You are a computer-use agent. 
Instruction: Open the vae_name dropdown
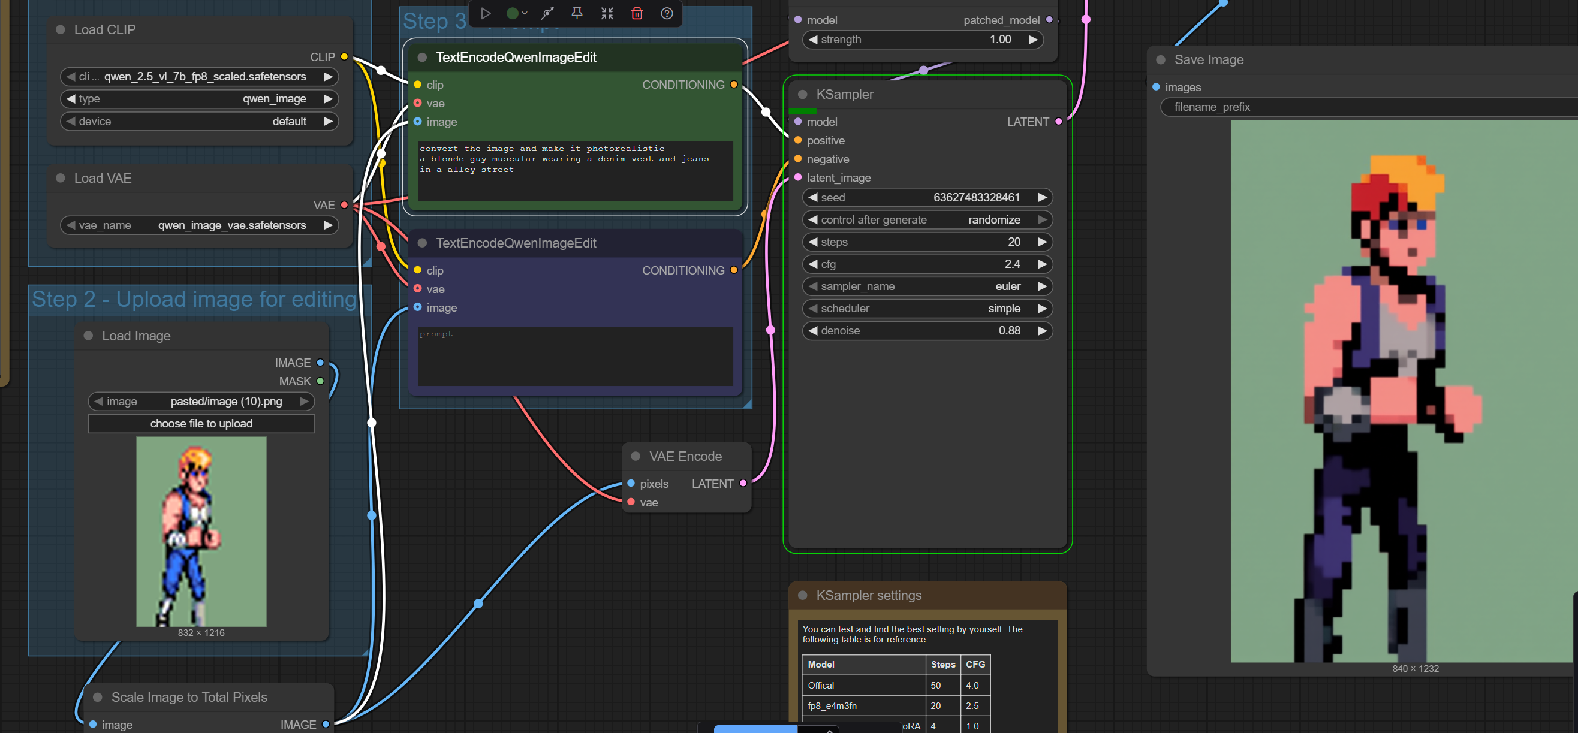coord(199,225)
